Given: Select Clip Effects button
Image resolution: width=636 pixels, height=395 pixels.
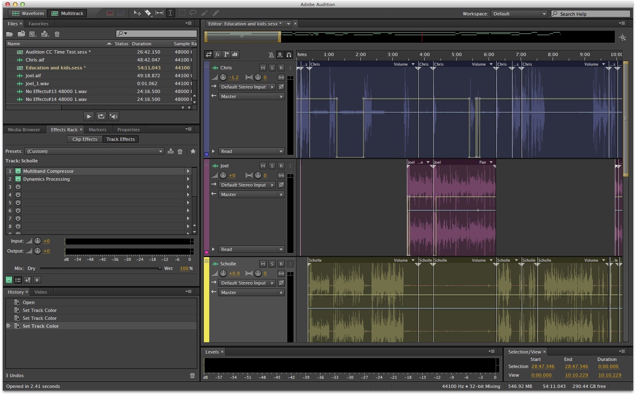Looking at the screenshot, I should click(x=85, y=139).
